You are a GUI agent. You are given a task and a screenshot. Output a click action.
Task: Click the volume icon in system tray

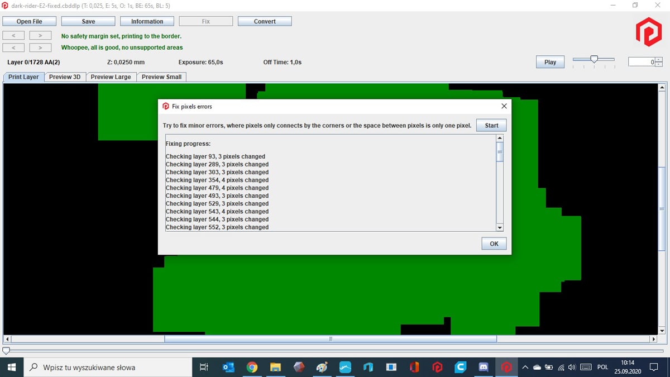572,367
